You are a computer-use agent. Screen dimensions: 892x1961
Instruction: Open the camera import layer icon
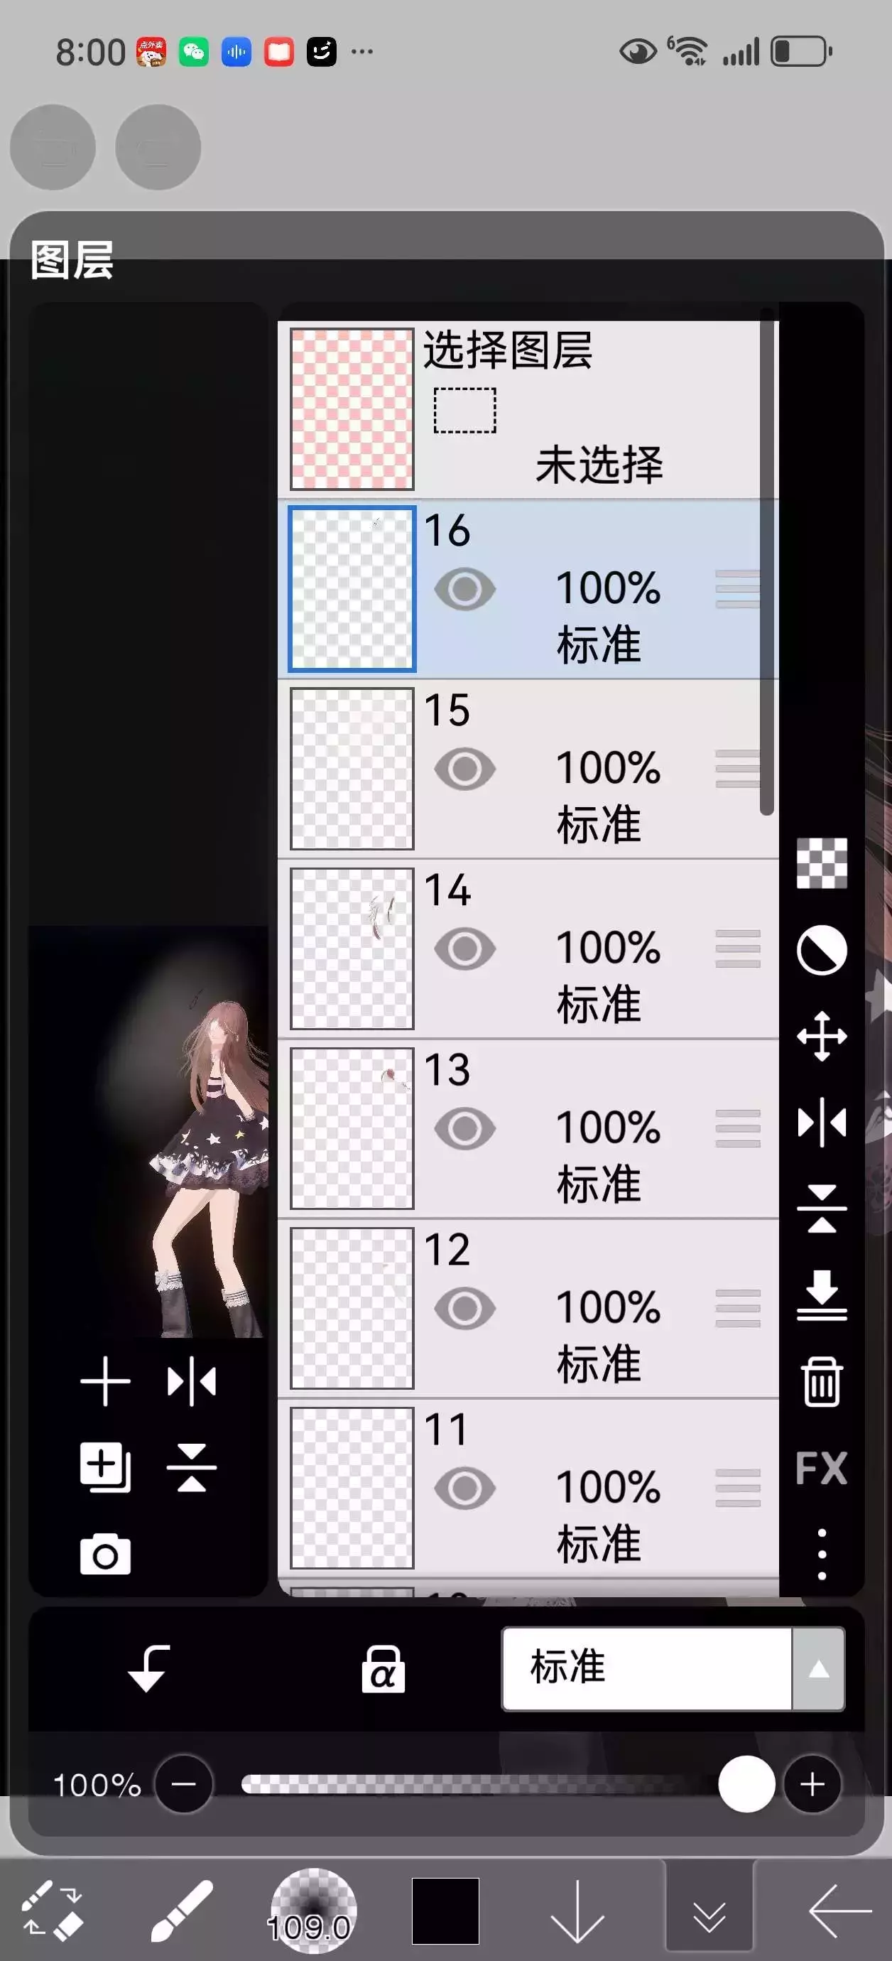(x=105, y=1554)
